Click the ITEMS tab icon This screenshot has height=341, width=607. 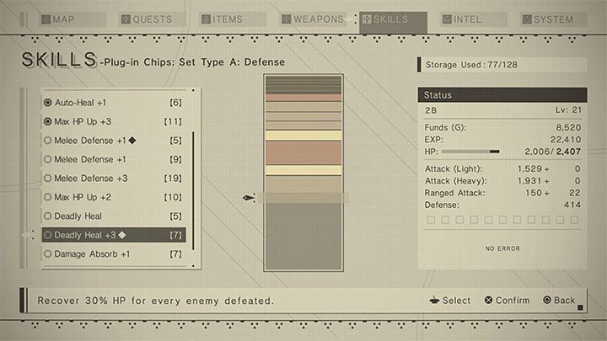pyautogui.click(x=206, y=19)
